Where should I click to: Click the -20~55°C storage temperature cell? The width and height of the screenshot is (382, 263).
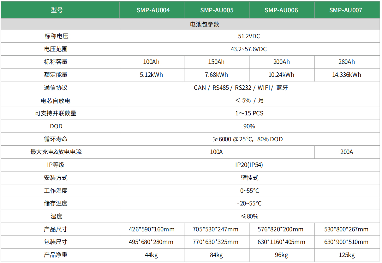(249, 203)
